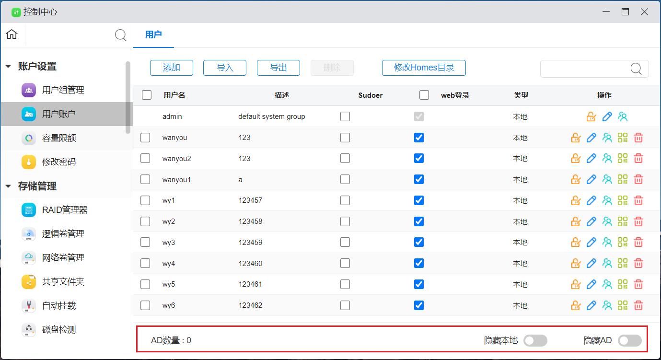Viewport: 661px width, 360px height.
Task: Open 用户组管理 in sidebar
Action: coord(63,90)
